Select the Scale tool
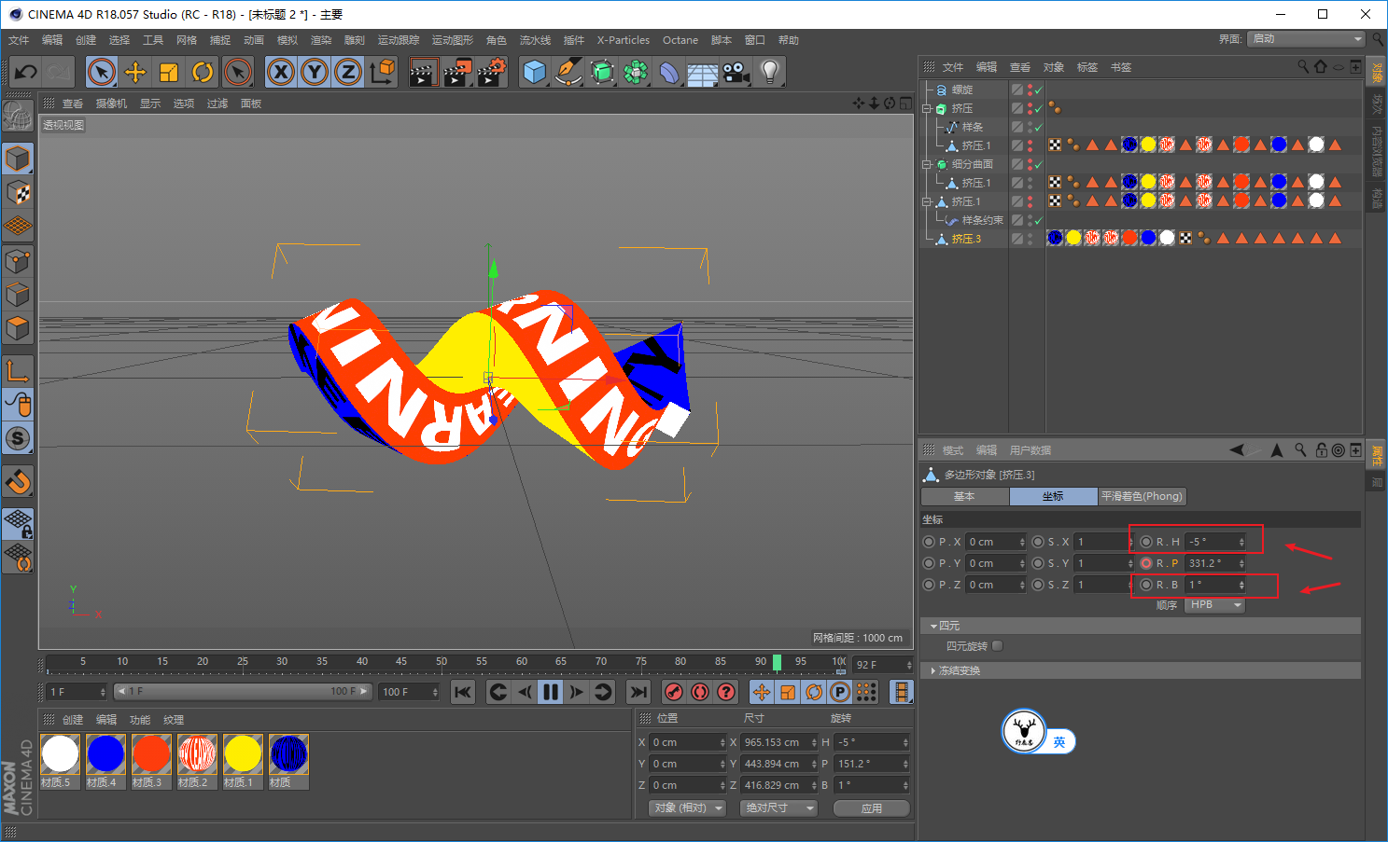The width and height of the screenshot is (1388, 842). [169, 72]
